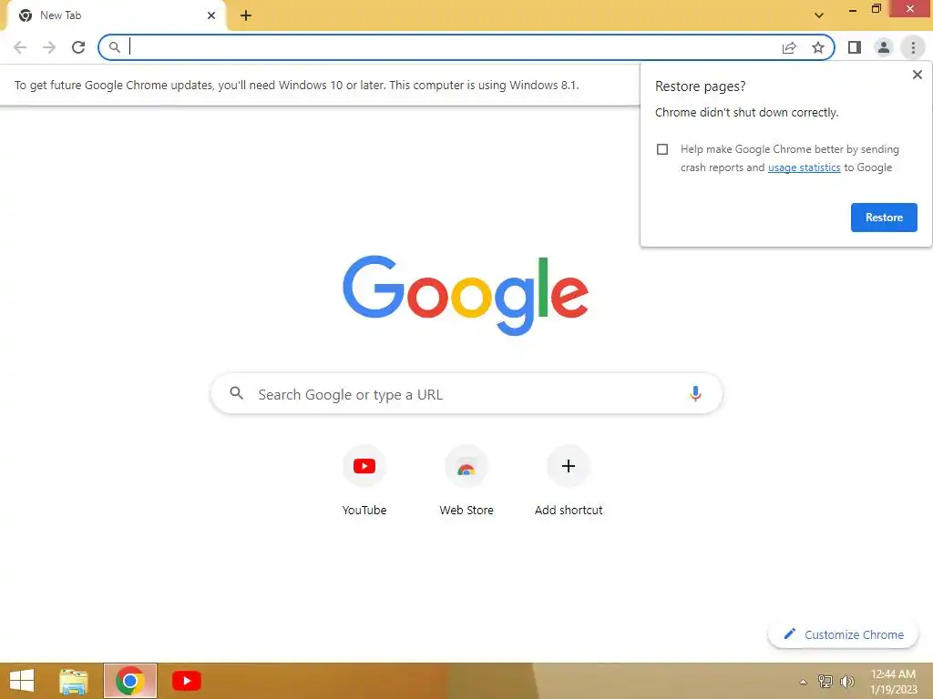Start voice search with microphone icon
Image resolution: width=933 pixels, height=699 pixels.
[x=695, y=393]
